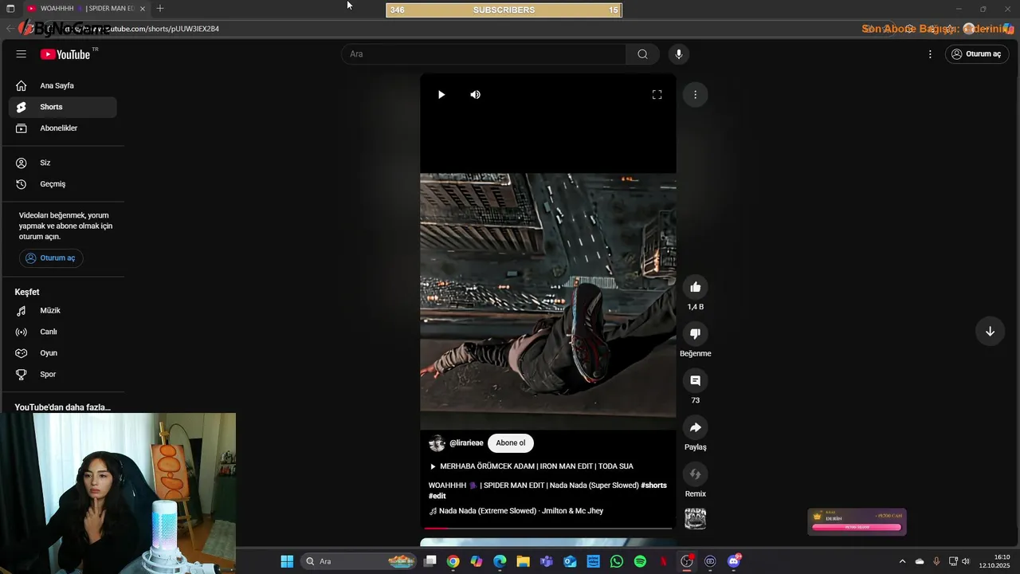This screenshot has height=574, width=1020.
Task: Open the taskbar volume speaker icon
Action: click(x=966, y=561)
